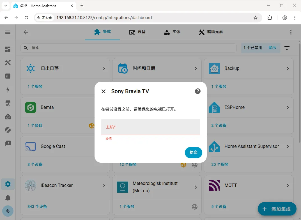Open 3 个设备 under Google Cast

[x=35, y=164]
